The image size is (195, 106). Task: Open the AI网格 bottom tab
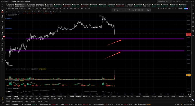click(x=27, y=101)
